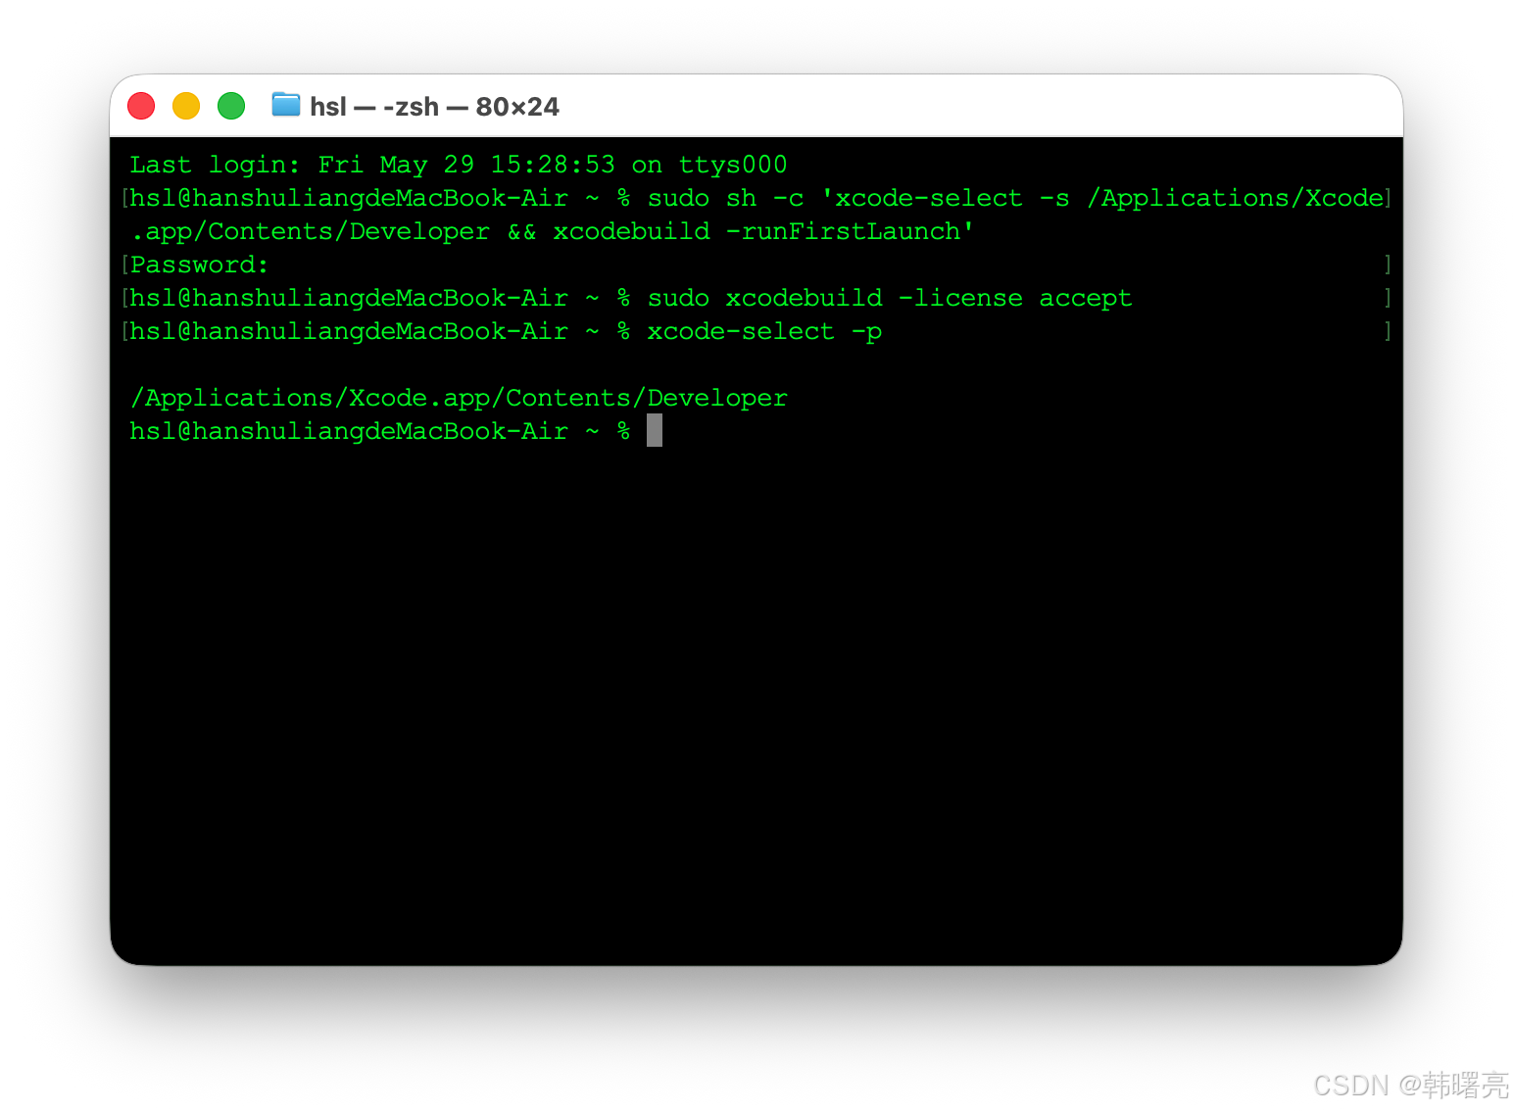Minimize the Terminal with yellow button
Image resolution: width=1513 pixels, height=1111 pixels.
(186, 106)
